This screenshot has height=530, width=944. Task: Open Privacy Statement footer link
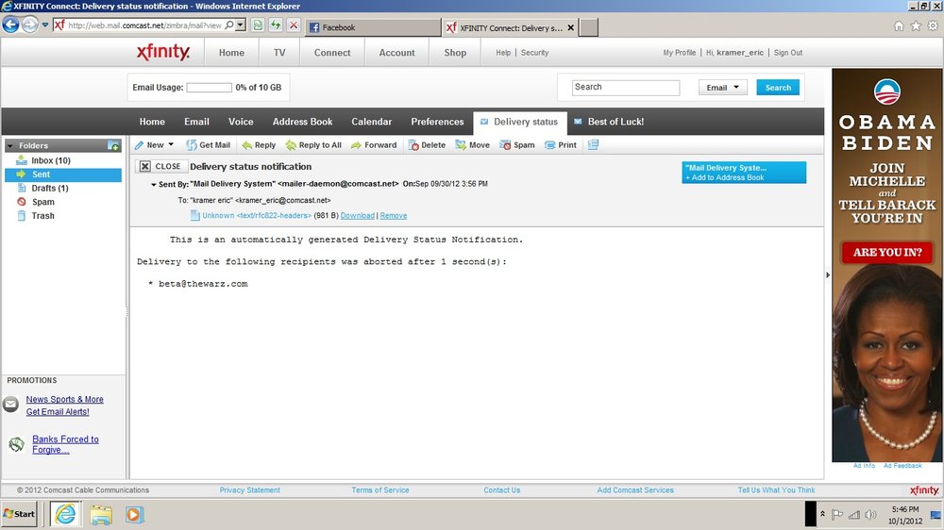click(x=250, y=490)
